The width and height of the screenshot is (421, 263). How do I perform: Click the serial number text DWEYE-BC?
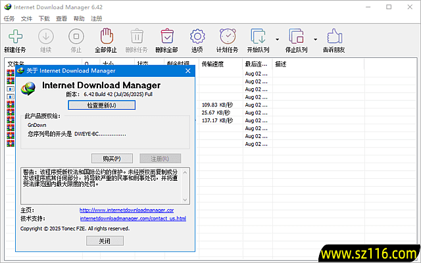click(100, 134)
